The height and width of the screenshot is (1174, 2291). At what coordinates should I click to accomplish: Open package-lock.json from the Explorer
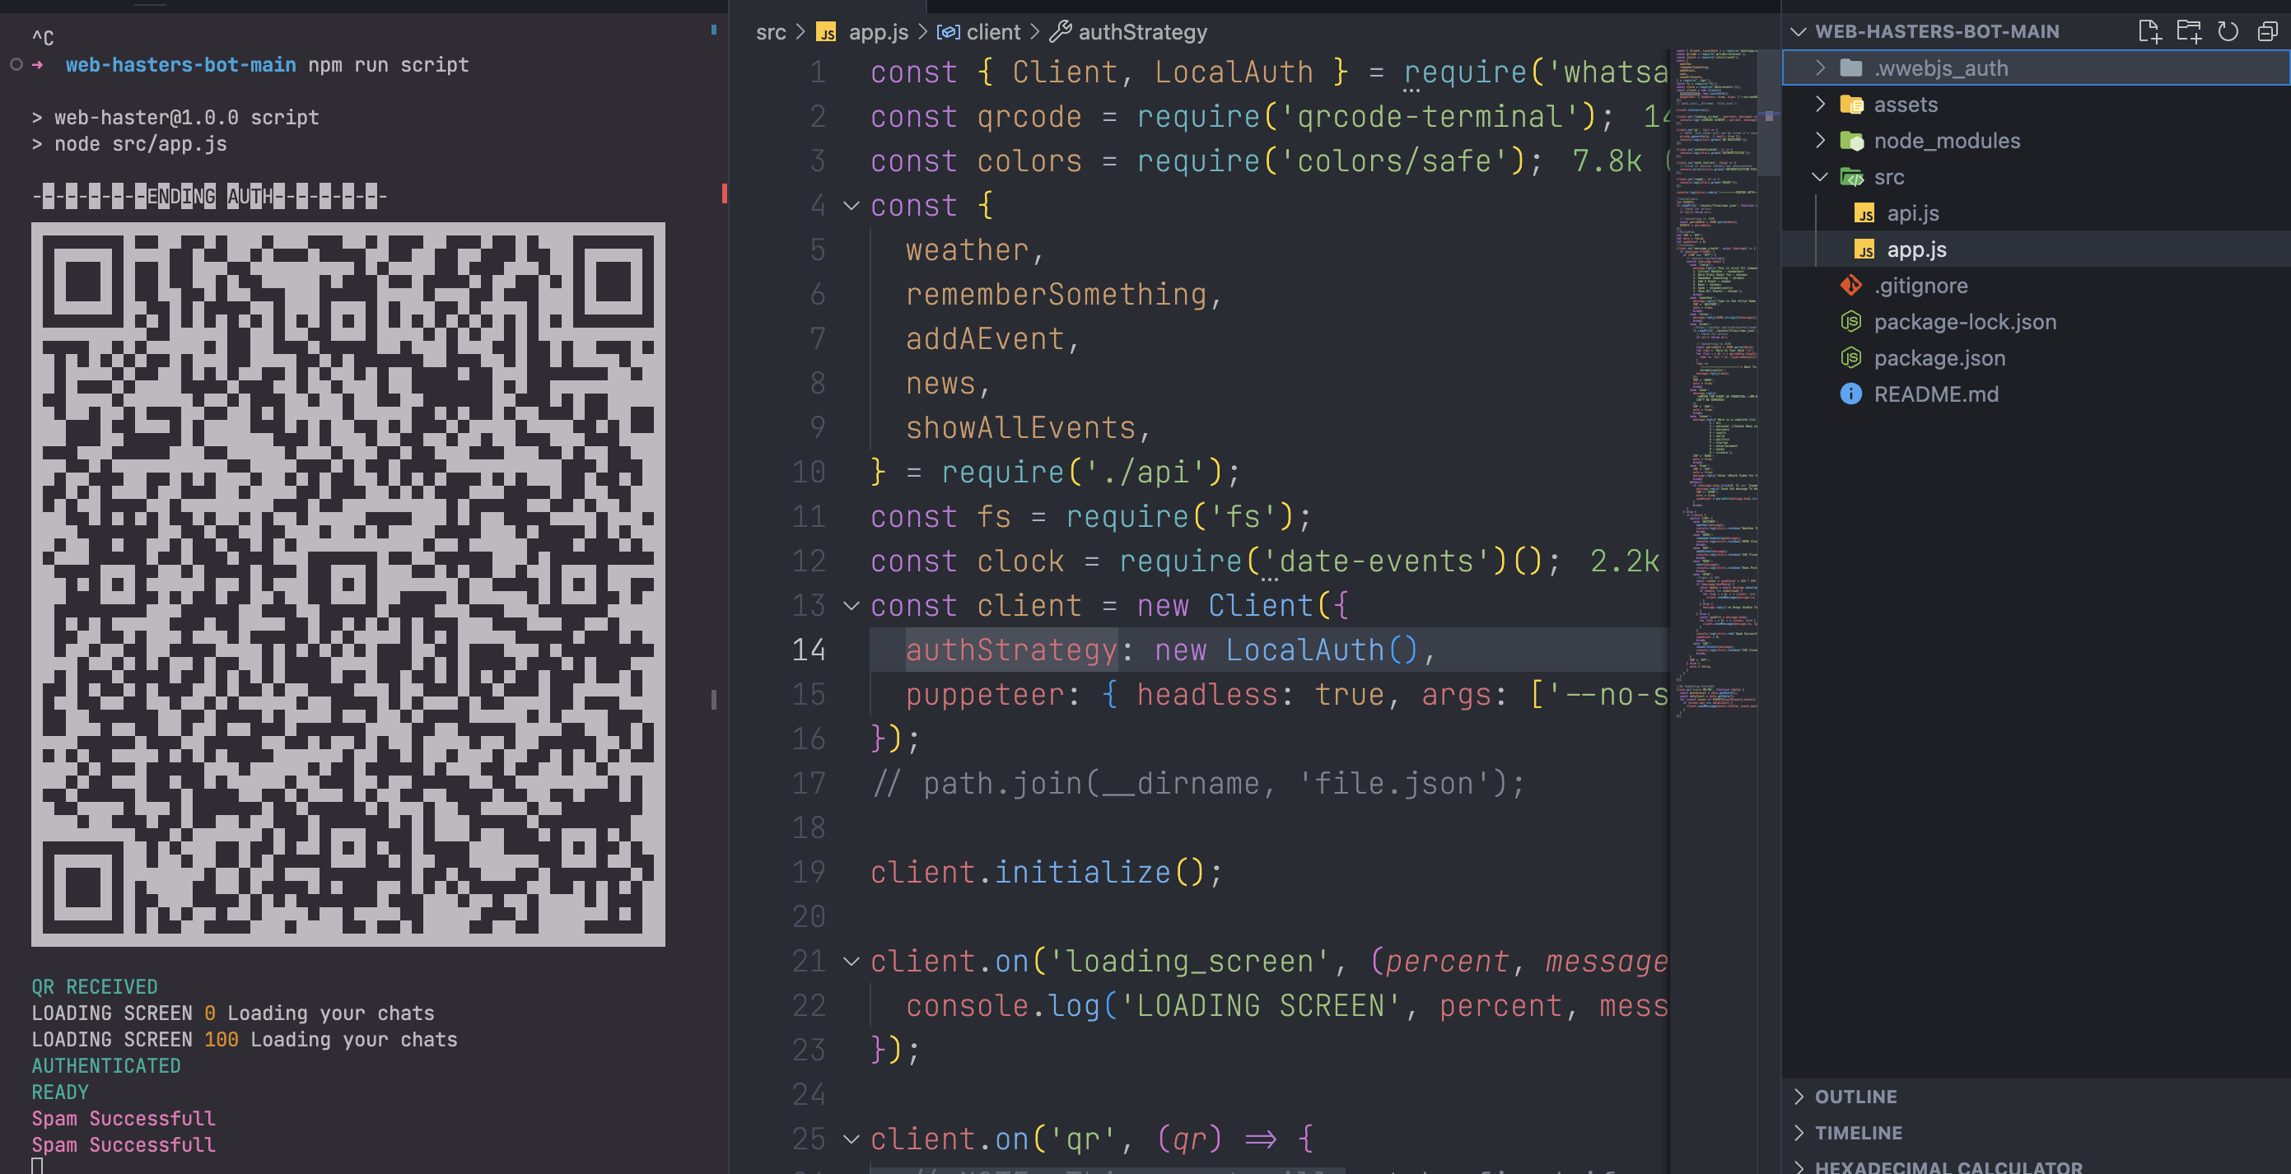point(1964,322)
